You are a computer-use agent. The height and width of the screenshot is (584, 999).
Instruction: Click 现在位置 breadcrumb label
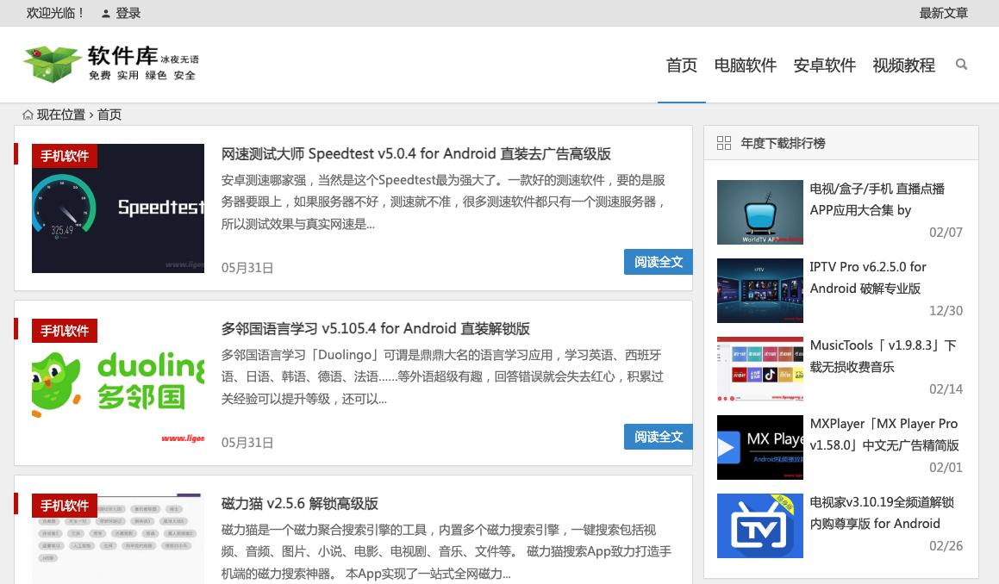coord(60,115)
